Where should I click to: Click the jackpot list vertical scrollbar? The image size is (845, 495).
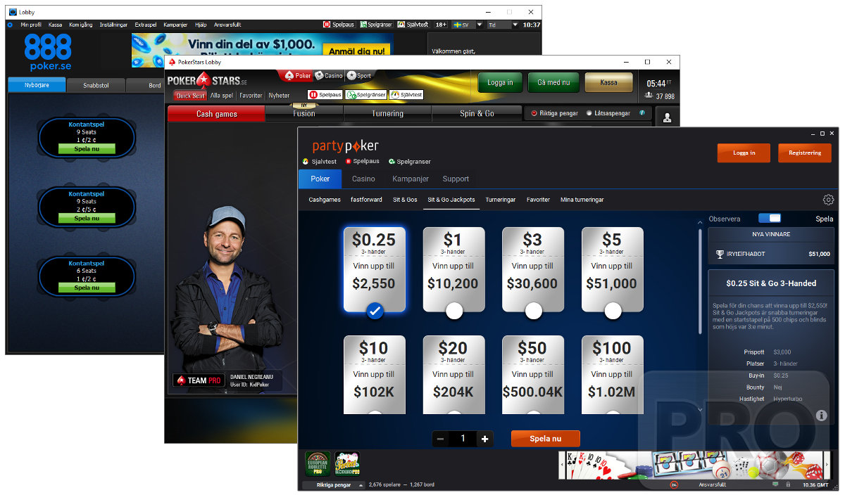point(700,281)
